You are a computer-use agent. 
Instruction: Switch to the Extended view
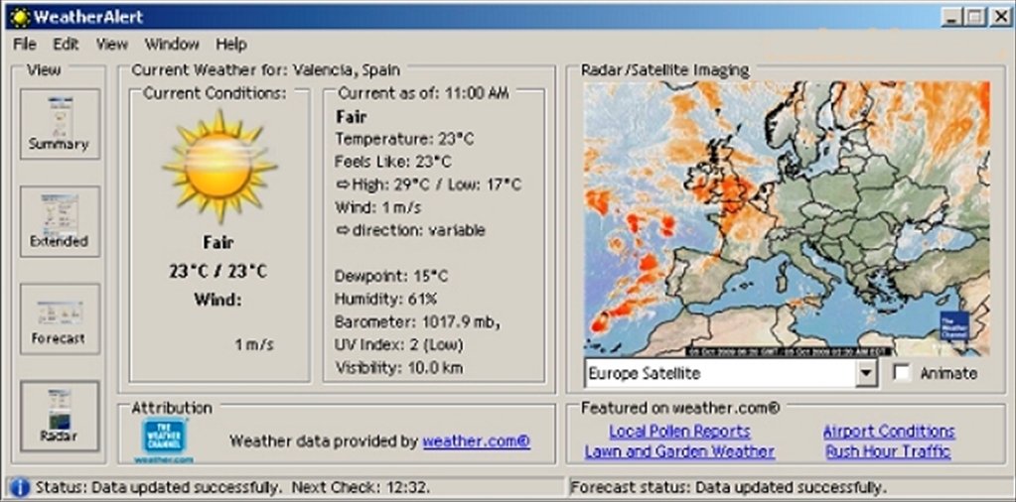click(60, 221)
